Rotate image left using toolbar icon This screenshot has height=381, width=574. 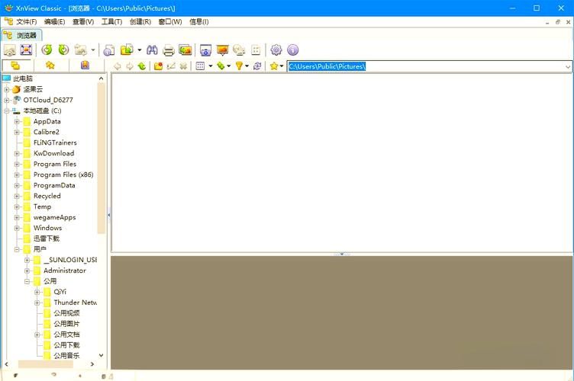pyautogui.click(x=47, y=50)
